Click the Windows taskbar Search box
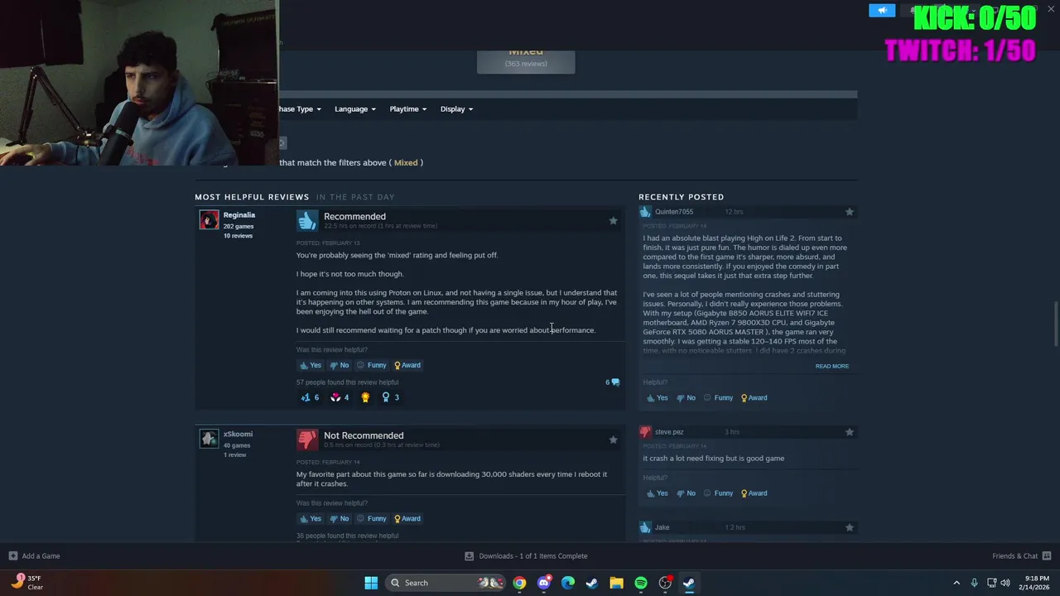 447,583
